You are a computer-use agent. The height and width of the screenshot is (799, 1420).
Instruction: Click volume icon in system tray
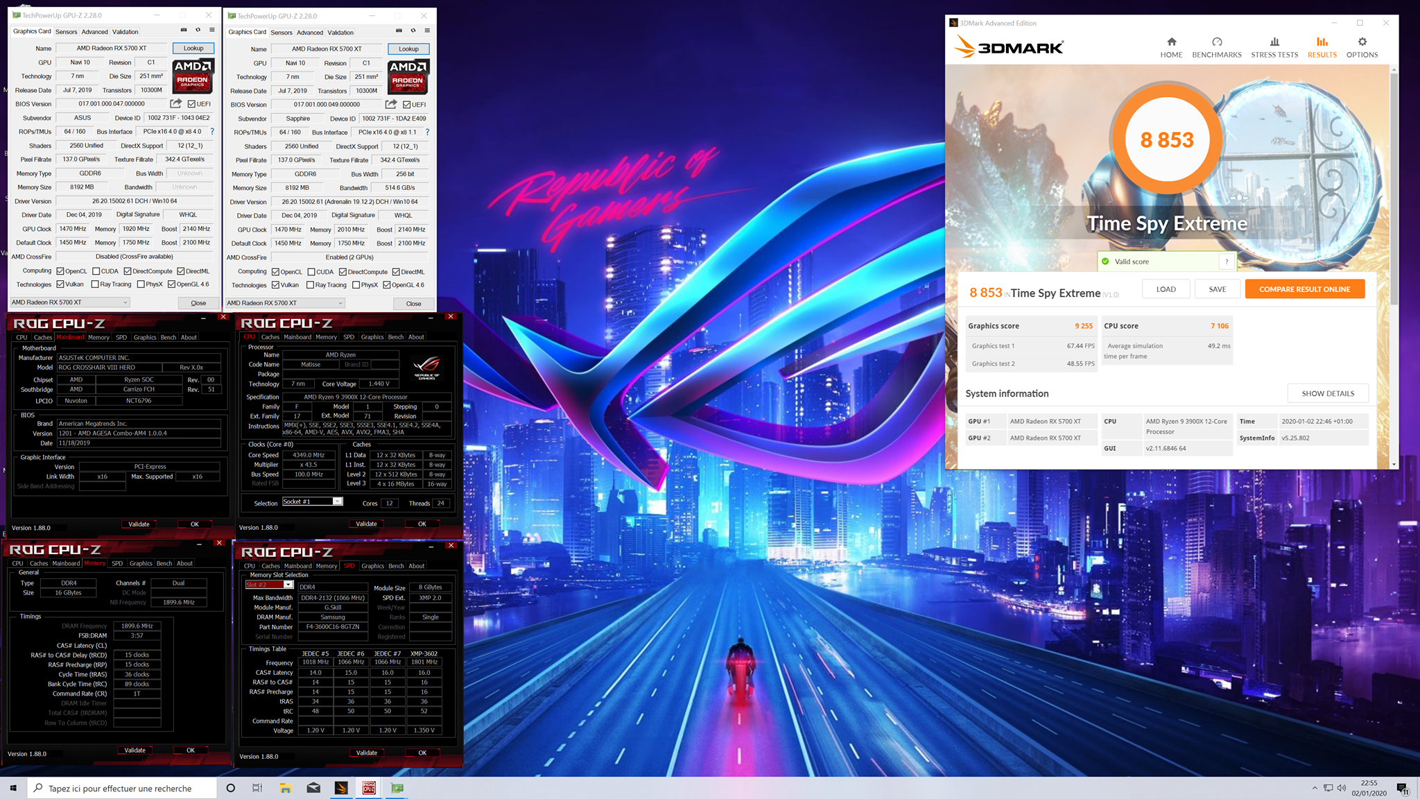point(1342,788)
